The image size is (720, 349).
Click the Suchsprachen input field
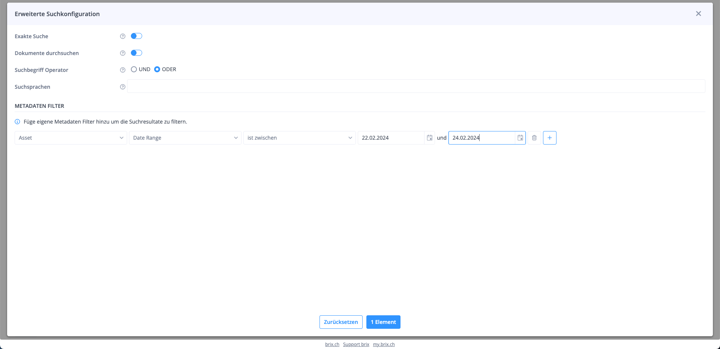(x=416, y=86)
